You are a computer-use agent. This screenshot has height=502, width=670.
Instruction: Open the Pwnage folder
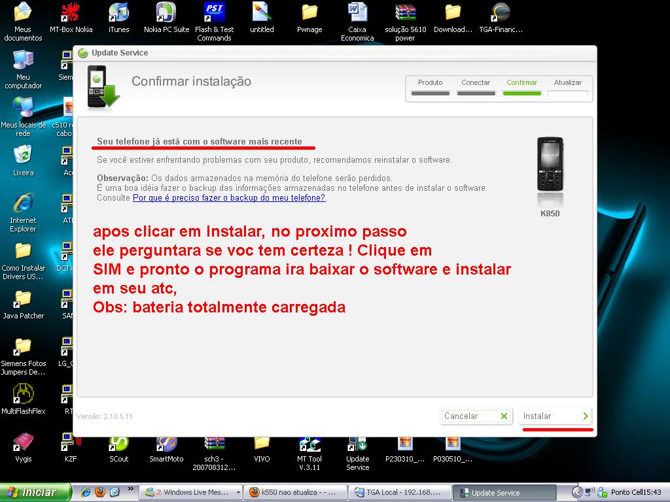pyautogui.click(x=309, y=18)
